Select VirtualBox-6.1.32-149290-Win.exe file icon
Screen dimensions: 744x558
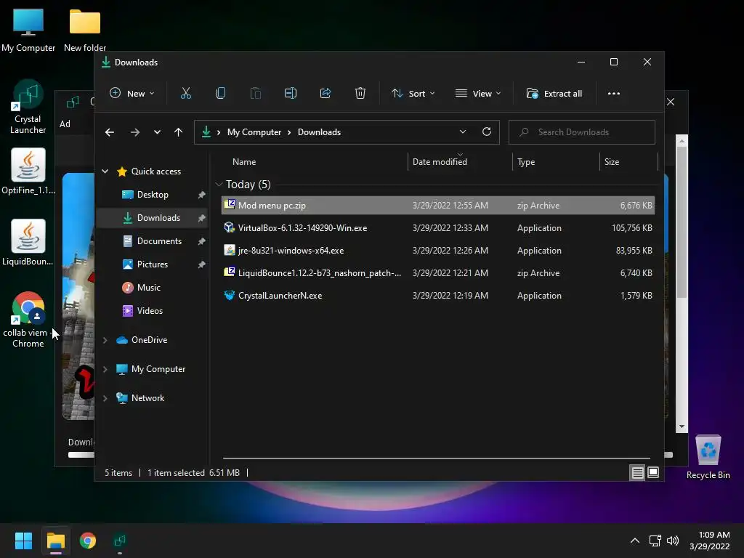coord(229,227)
